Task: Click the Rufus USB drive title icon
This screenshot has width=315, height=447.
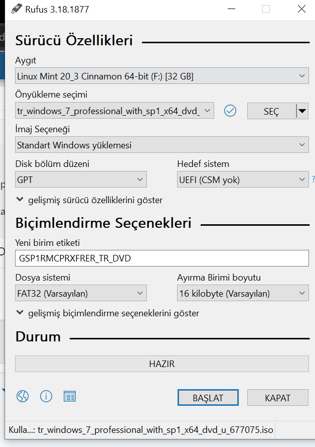Action: (17, 9)
